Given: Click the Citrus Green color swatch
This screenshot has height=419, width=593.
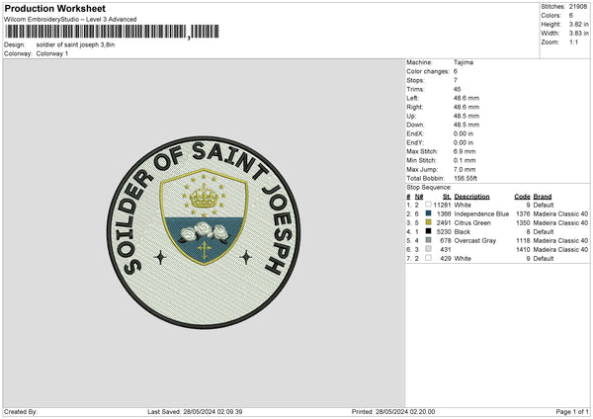Looking at the screenshot, I should (x=428, y=222).
